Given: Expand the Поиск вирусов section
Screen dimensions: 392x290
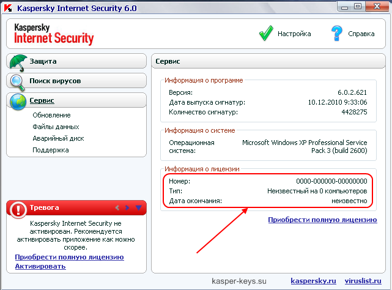Looking at the screenshot, I should (55, 81).
